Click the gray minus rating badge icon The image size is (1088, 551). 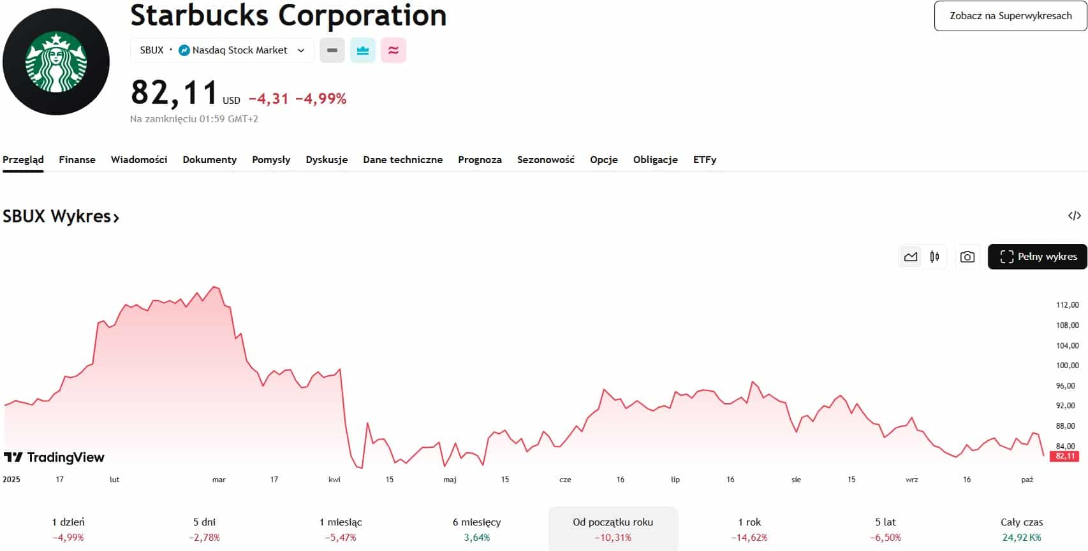[332, 50]
